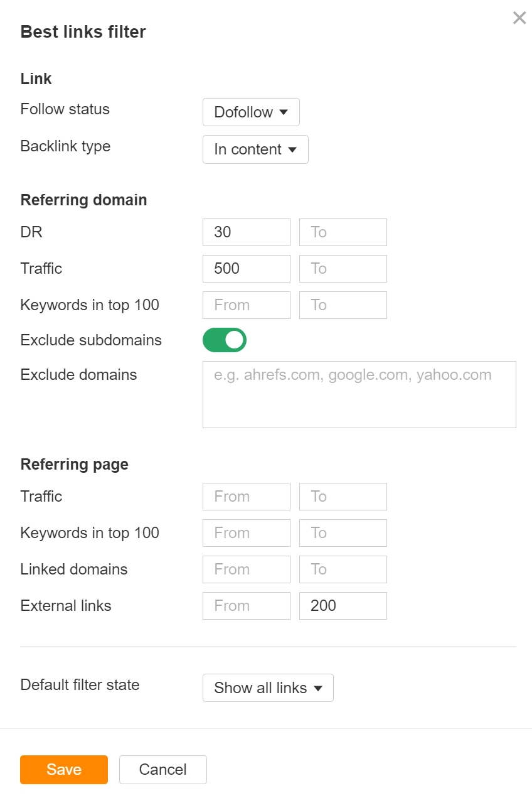Close the Best links filter dialog
This screenshot has height=798, width=532.
tap(519, 18)
